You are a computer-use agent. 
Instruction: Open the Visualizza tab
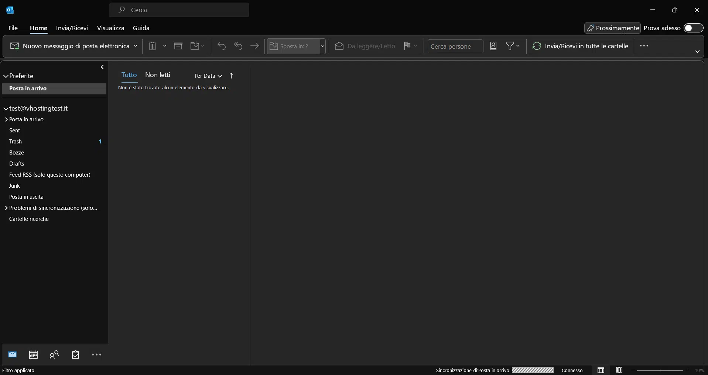pos(110,28)
